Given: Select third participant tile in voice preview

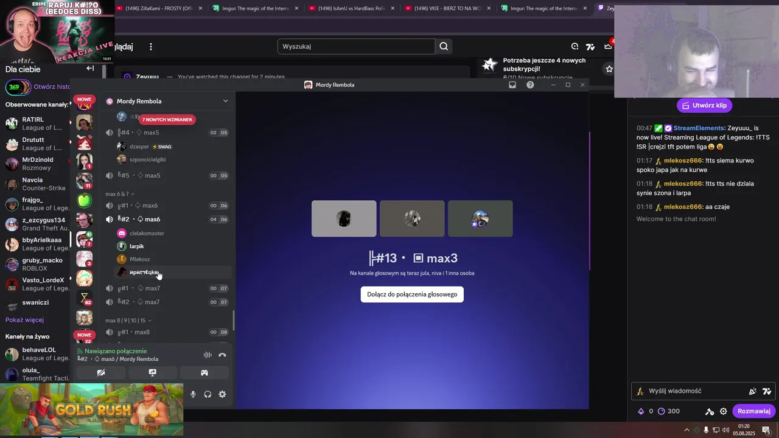Looking at the screenshot, I should [480, 218].
